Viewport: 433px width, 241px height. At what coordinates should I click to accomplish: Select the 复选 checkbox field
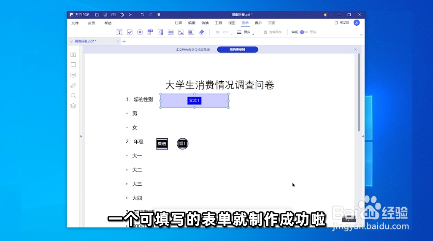(162, 144)
